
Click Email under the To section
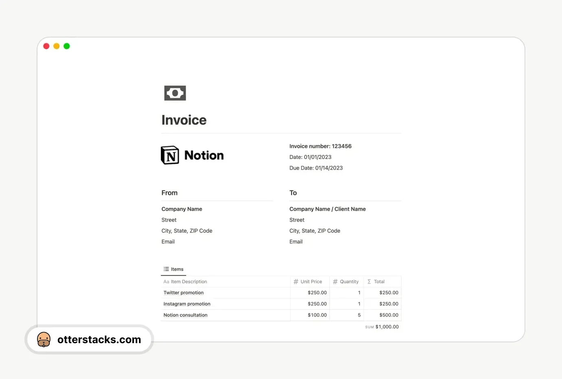[x=296, y=242]
